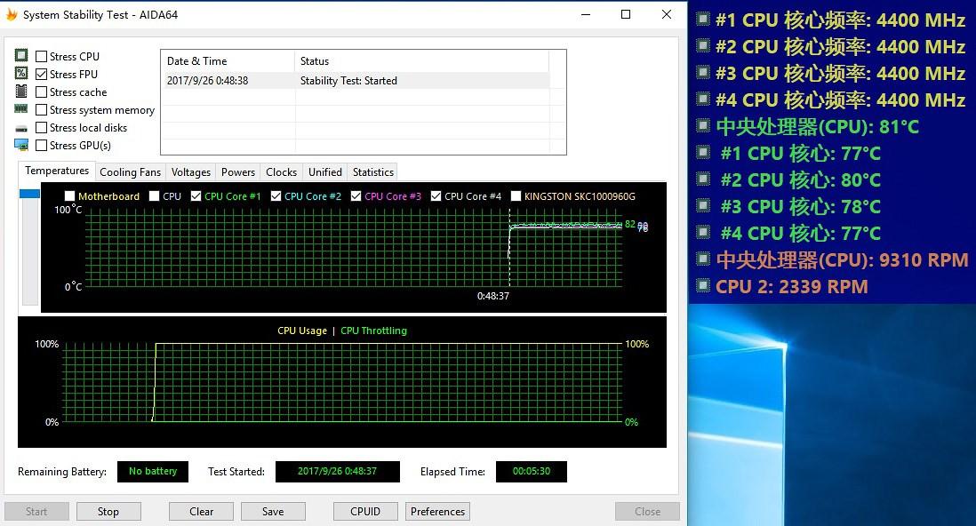This screenshot has height=526, width=976.
Task: Open the Cooling Fans tab
Action: 131,171
